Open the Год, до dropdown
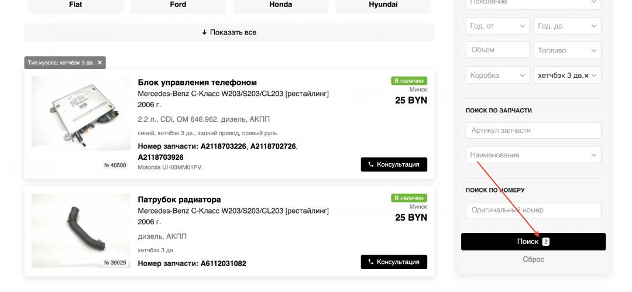The image size is (632, 292). point(567,26)
